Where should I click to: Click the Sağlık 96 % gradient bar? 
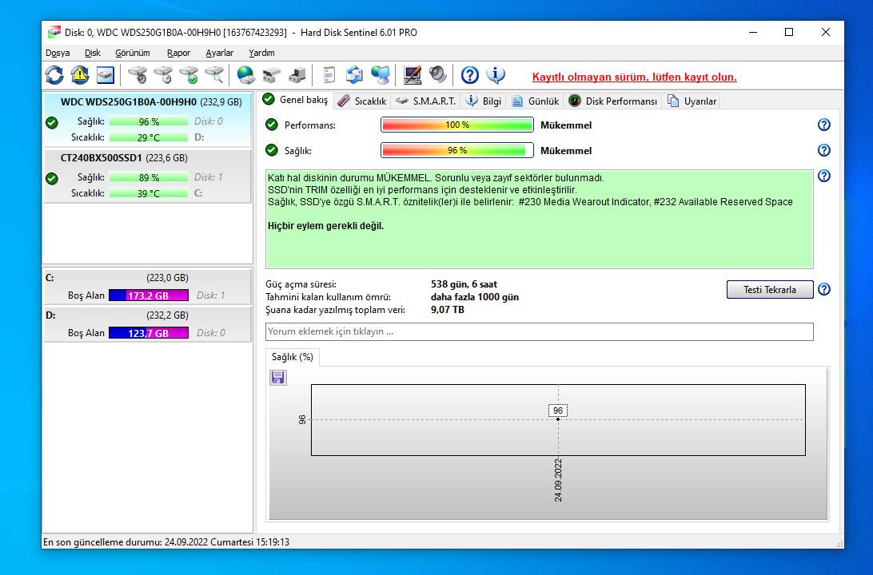coord(457,150)
